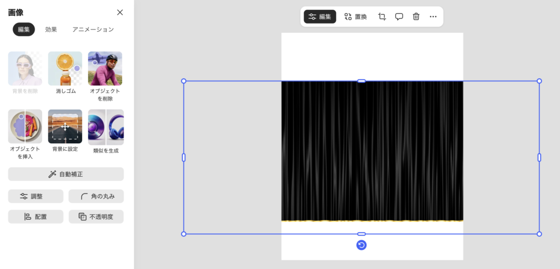The image size is (560, 269).
Task: Switch to the 効果 tab
Action: click(51, 30)
